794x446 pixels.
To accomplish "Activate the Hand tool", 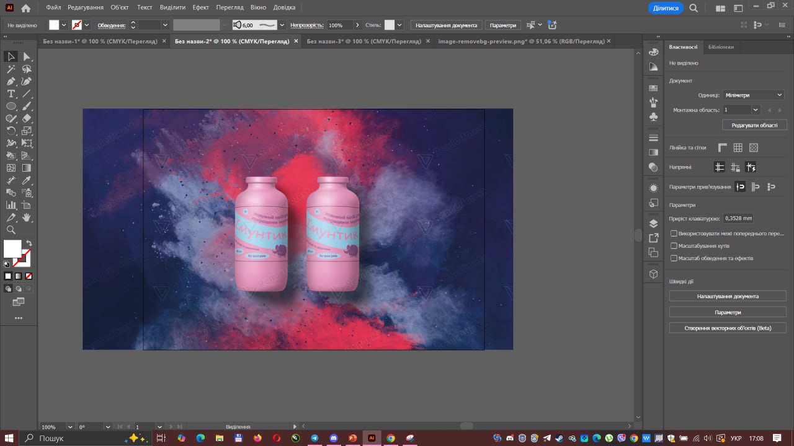I will pos(27,217).
